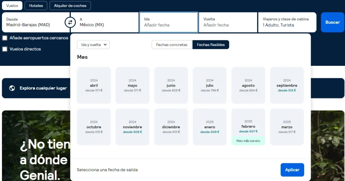Tick the Vuelos directos checkbox
This screenshot has width=345, height=181.
click(5, 49)
